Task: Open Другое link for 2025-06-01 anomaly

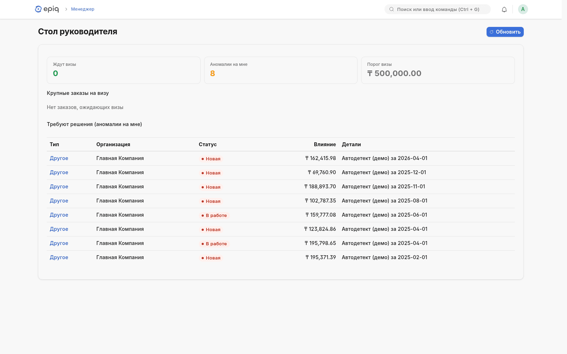Action: 59,215
